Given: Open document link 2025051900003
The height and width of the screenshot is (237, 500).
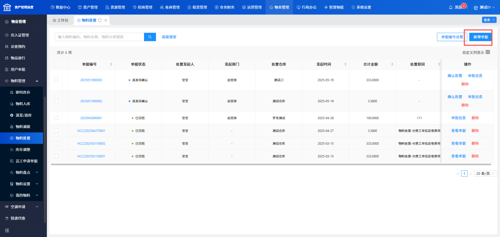Looking at the screenshot, I should click(91, 80).
